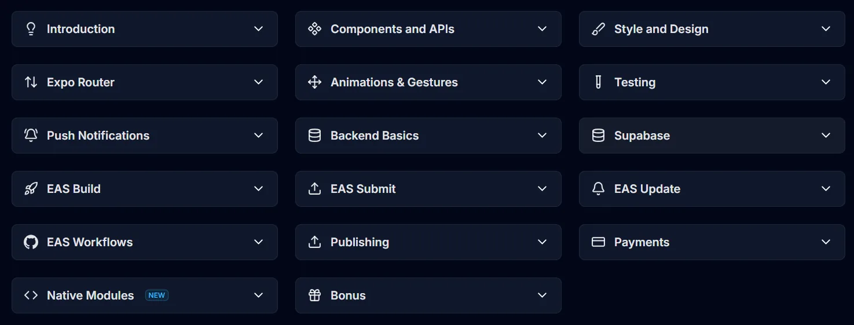Expand the Publishing section chevron

pos(543,242)
